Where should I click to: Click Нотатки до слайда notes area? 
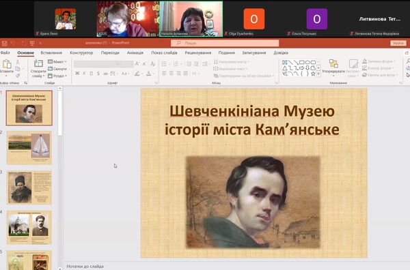click(85, 267)
